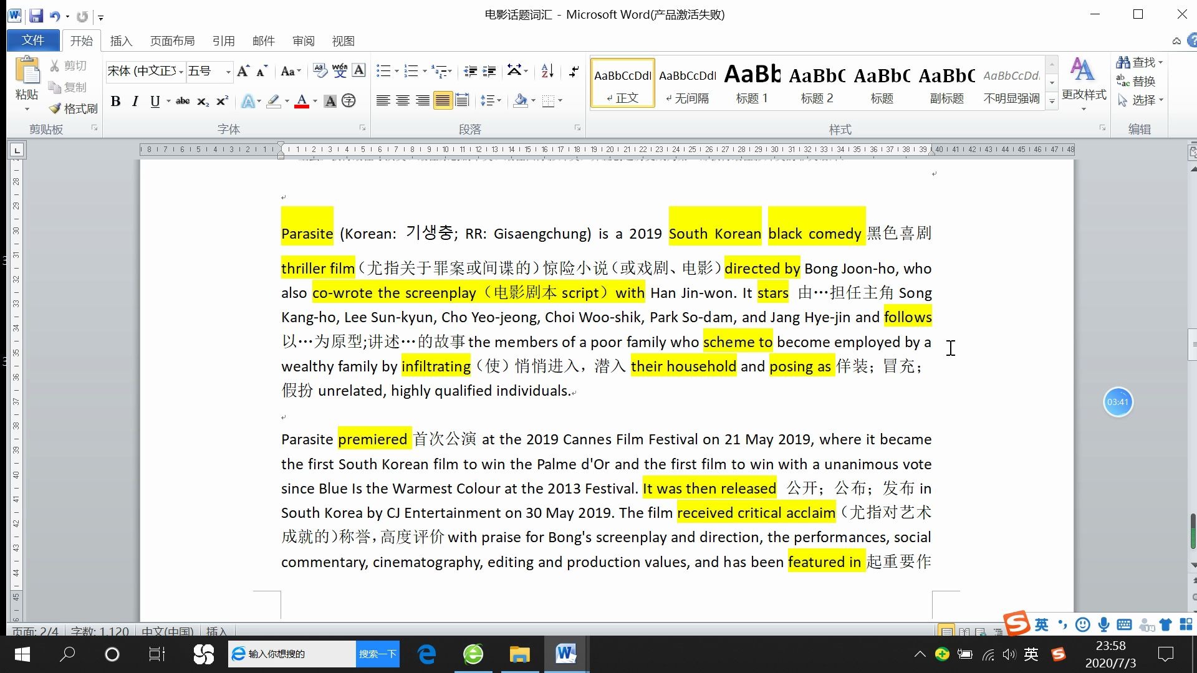The width and height of the screenshot is (1197, 673).
Task: Click Align Right icon
Action: pos(423,101)
